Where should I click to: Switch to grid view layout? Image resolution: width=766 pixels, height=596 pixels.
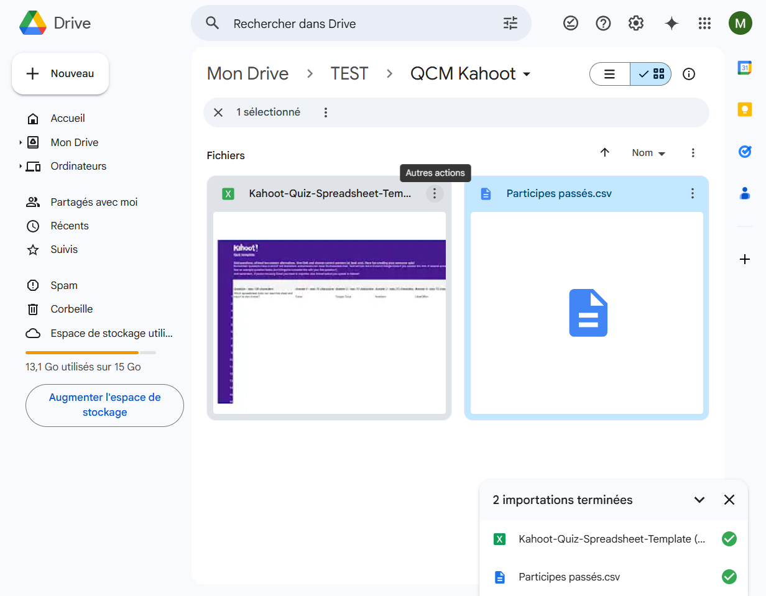click(651, 74)
